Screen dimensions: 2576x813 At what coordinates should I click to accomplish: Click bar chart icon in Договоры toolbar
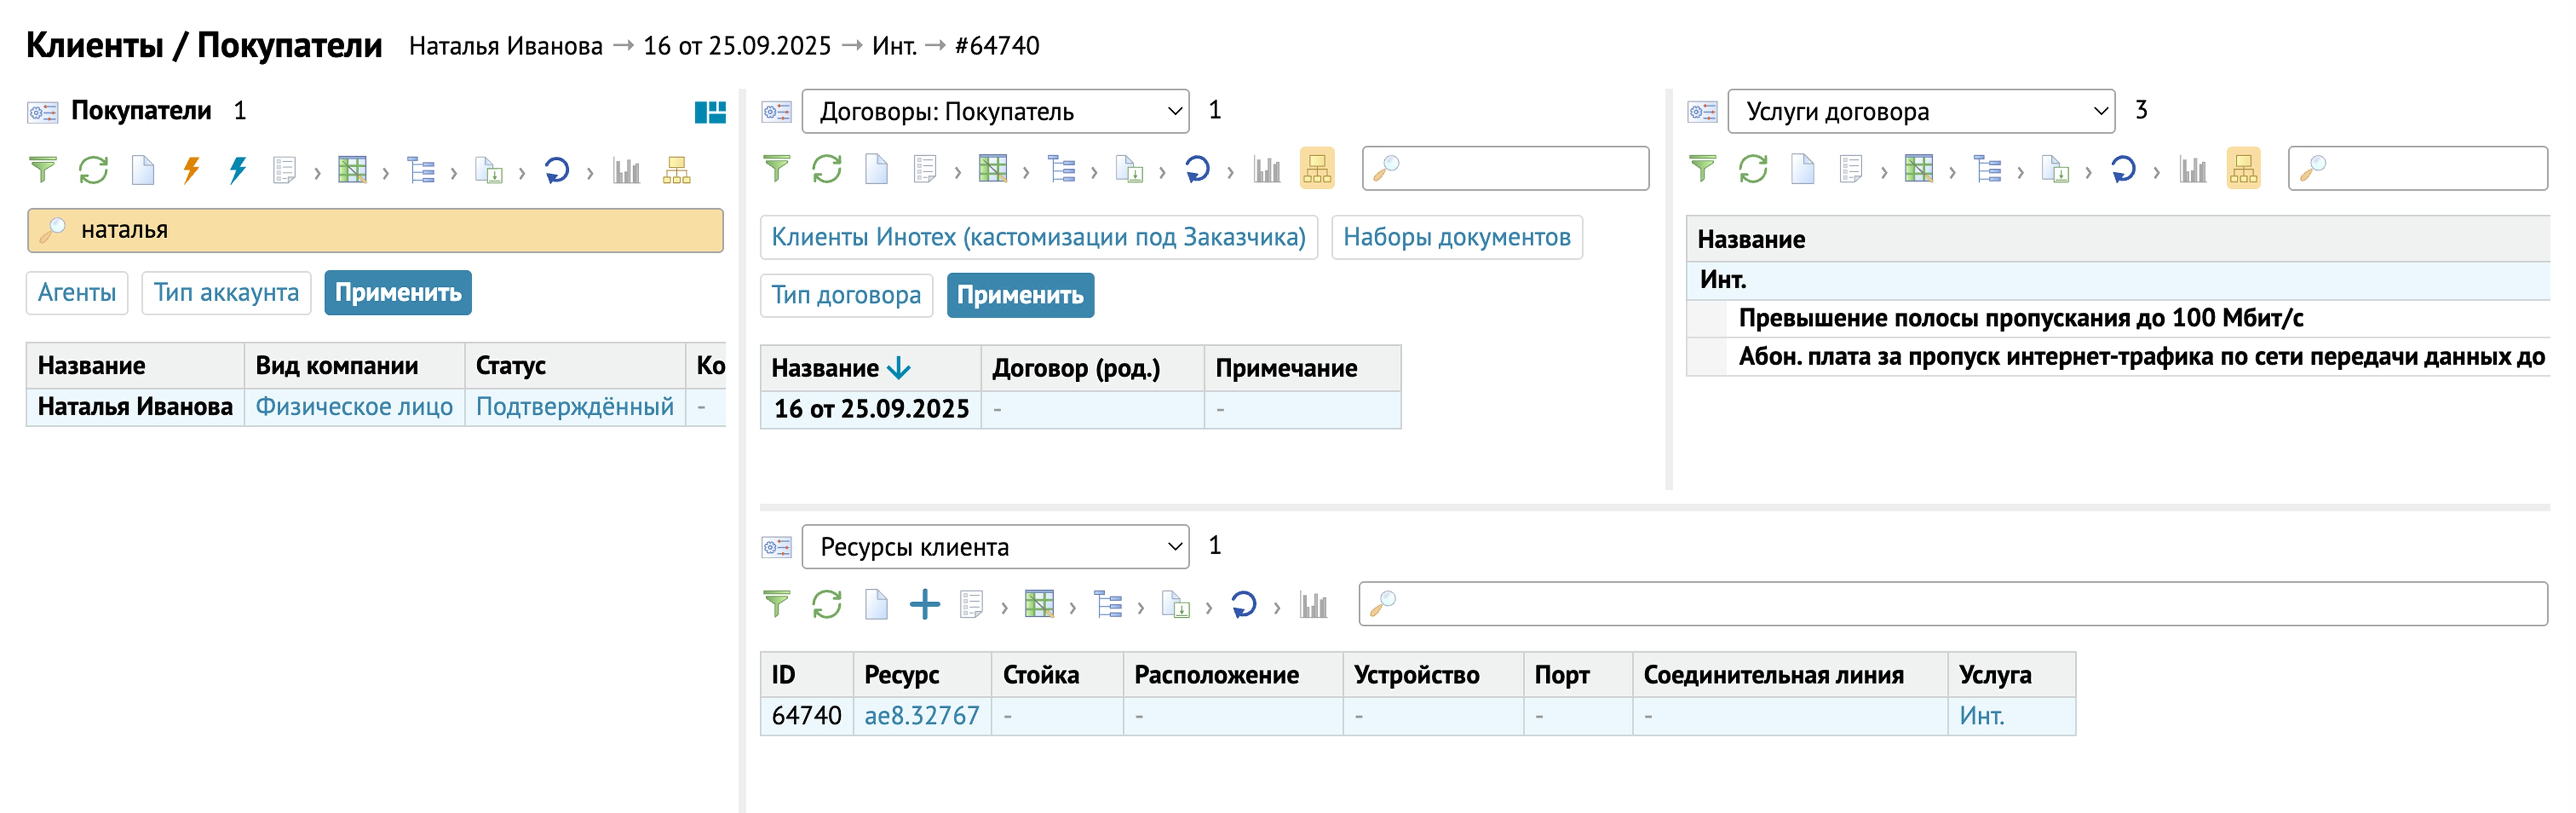pyautogui.click(x=1267, y=170)
